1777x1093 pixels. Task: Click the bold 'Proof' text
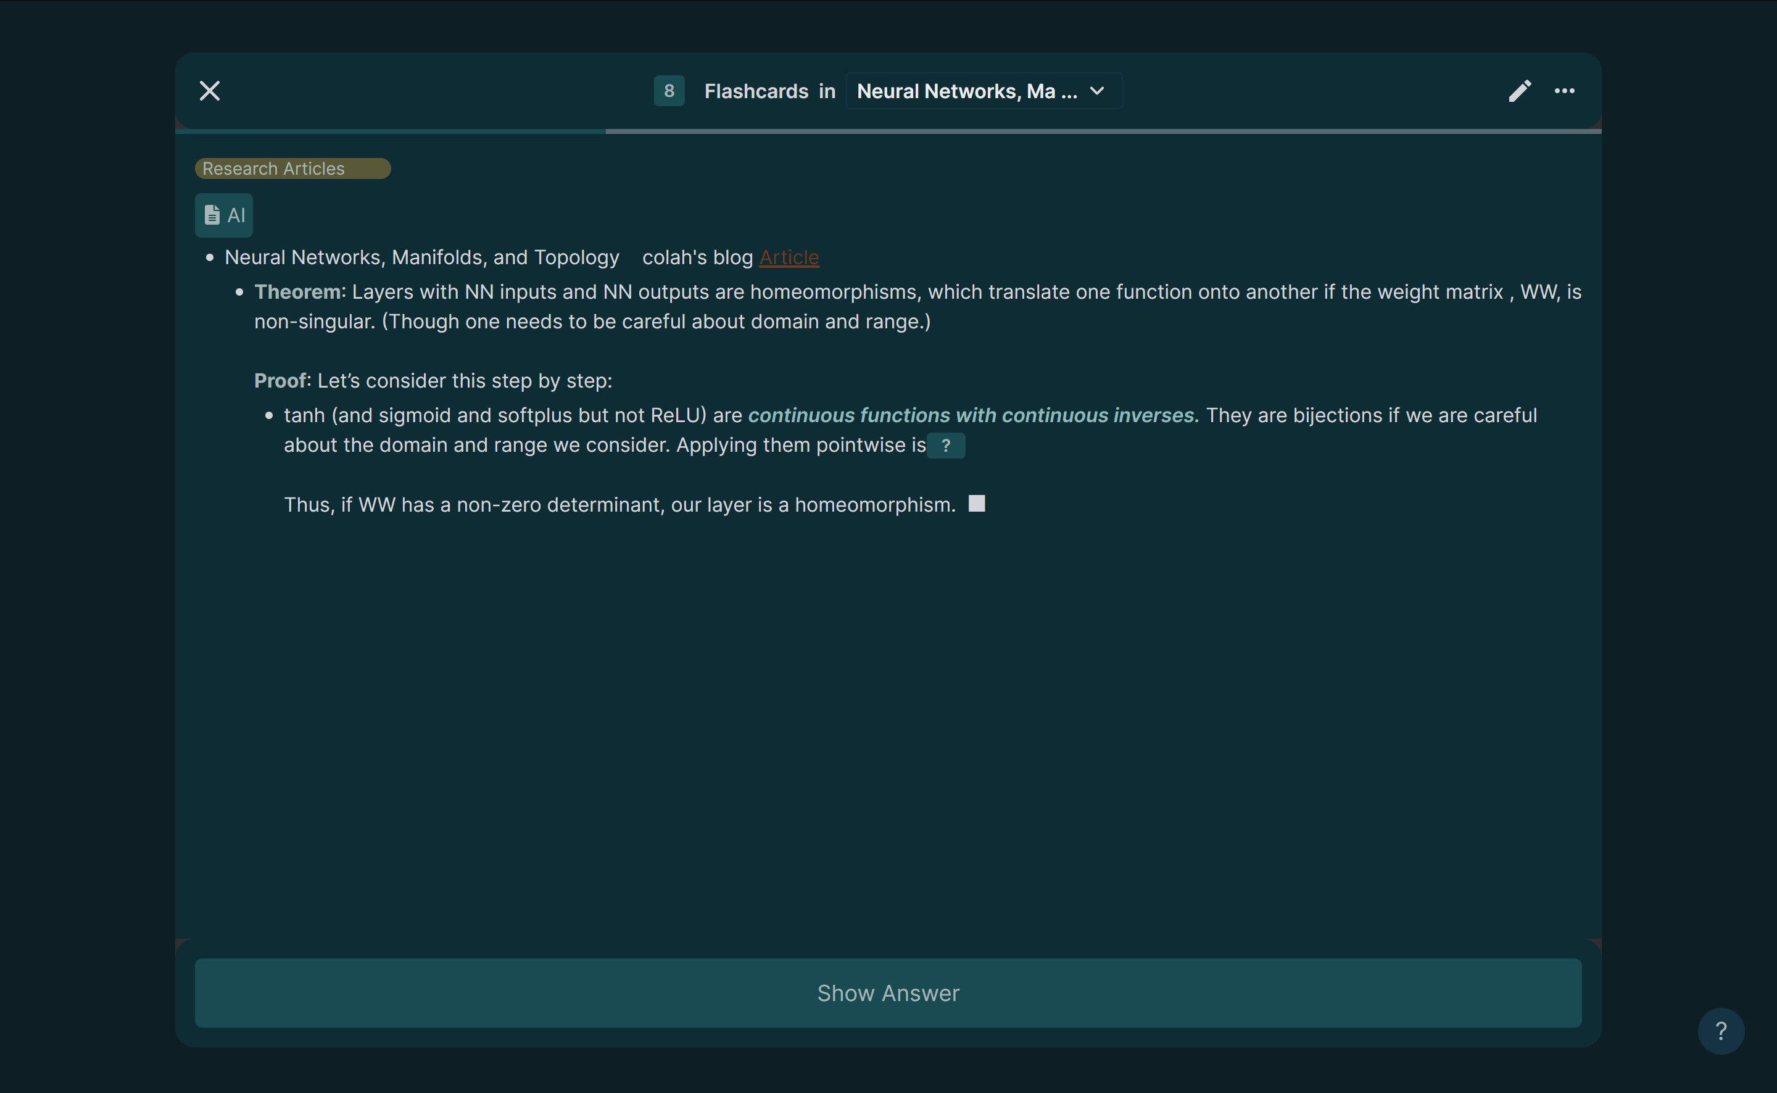pos(280,381)
